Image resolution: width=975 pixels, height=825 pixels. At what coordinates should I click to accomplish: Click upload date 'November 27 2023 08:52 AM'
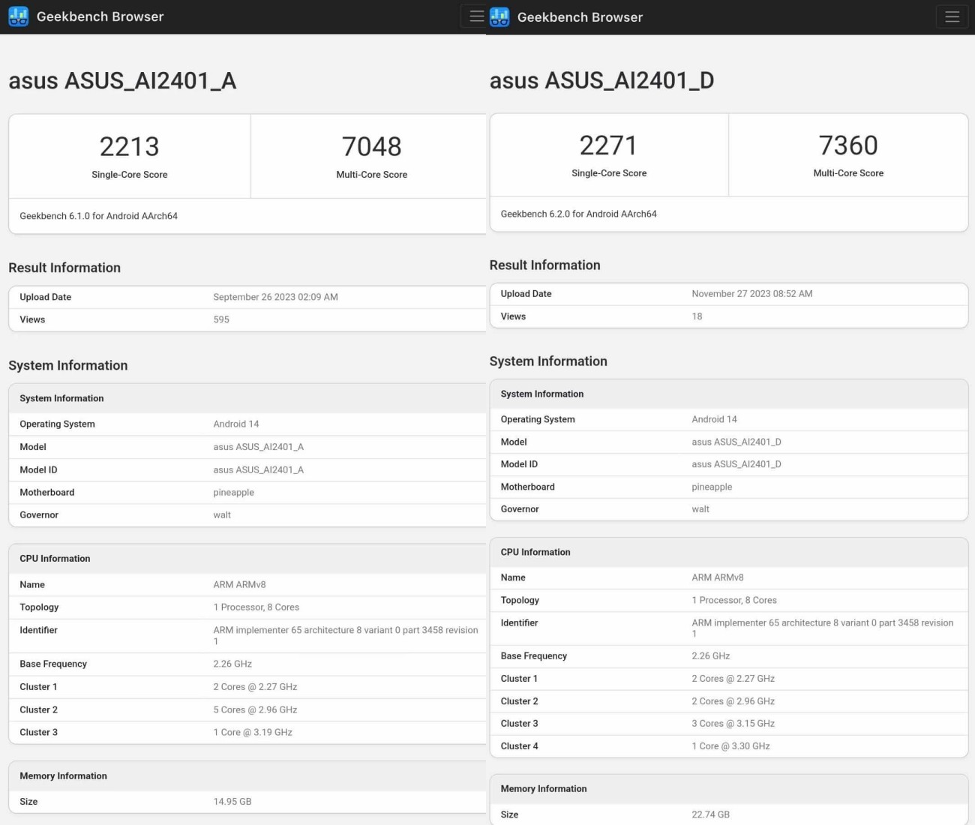coord(752,294)
